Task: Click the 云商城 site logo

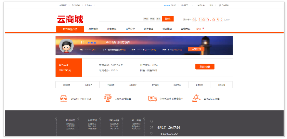Action: click(x=70, y=19)
